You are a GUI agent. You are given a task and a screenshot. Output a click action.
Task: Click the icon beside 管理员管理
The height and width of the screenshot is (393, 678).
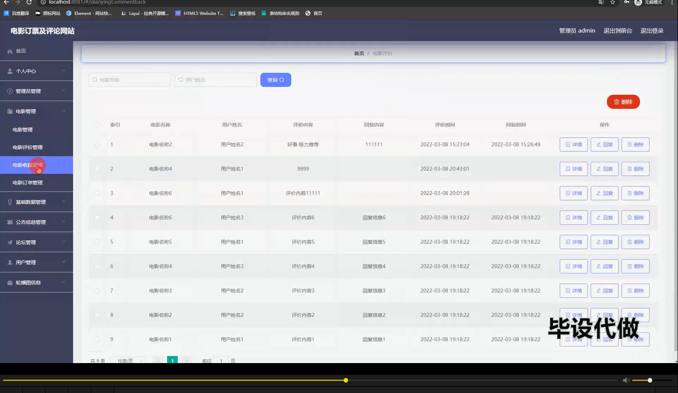pyautogui.click(x=10, y=91)
